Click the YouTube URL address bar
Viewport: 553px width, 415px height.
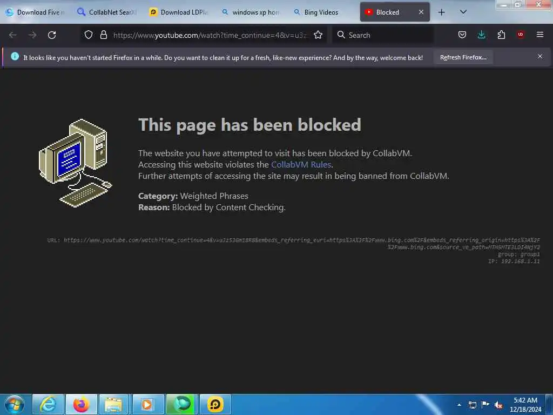tap(210, 35)
